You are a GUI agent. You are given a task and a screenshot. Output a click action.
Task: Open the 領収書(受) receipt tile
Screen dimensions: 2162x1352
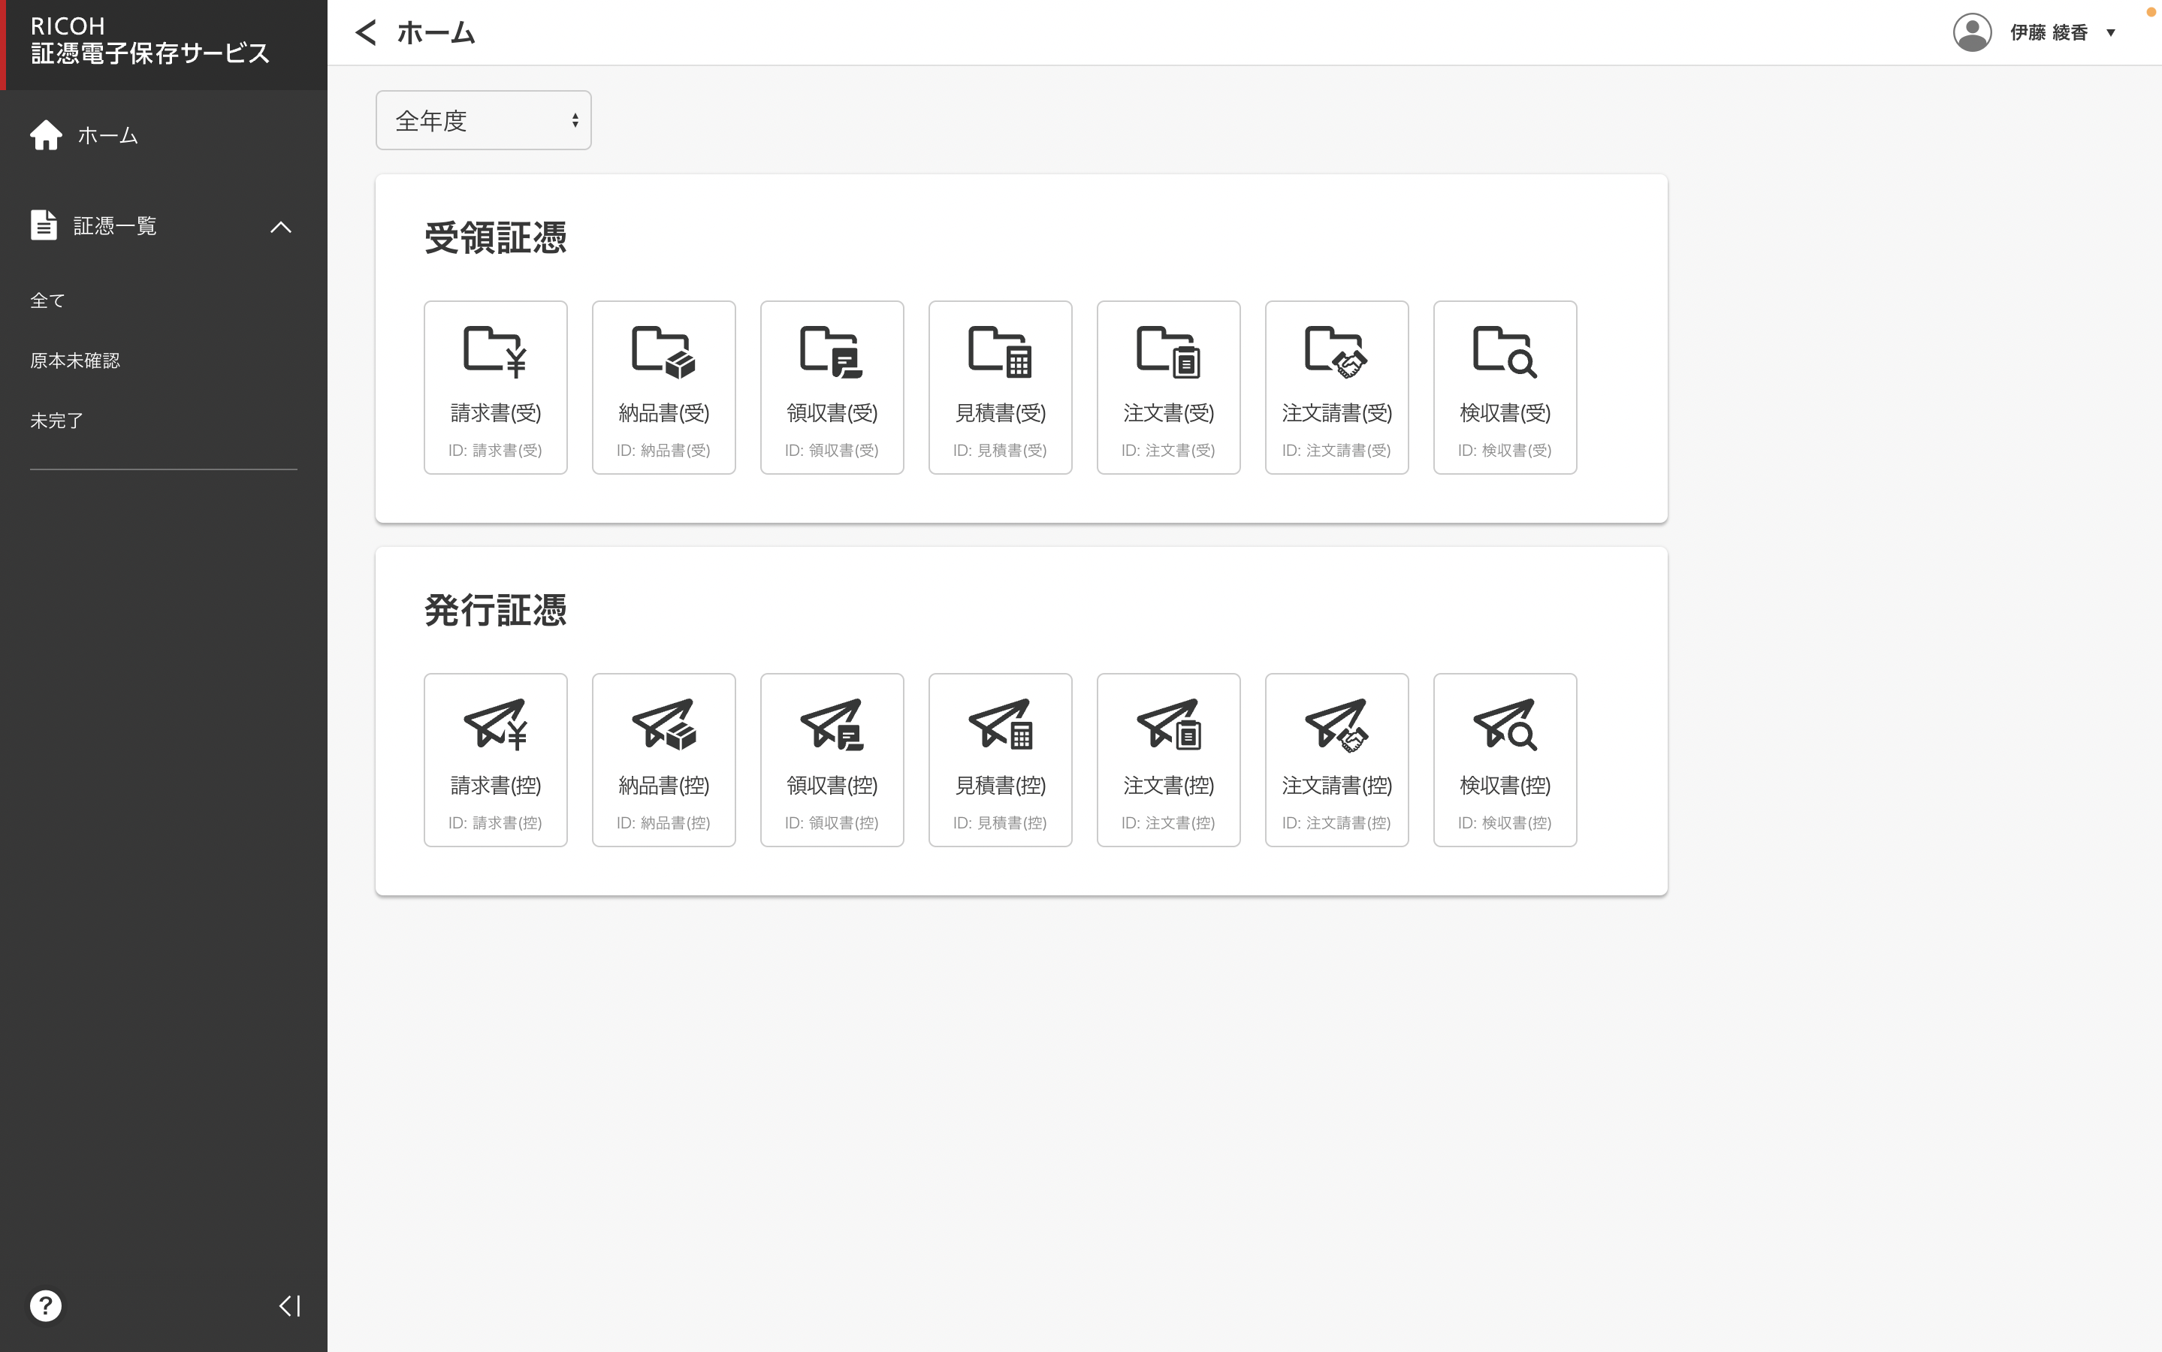[832, 386]
